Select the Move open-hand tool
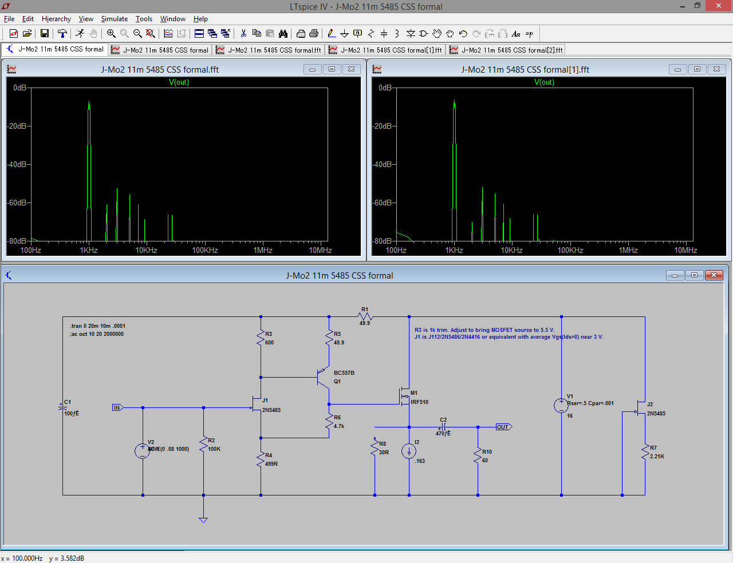This screenshot has height=563, width=733. [437, 34]
